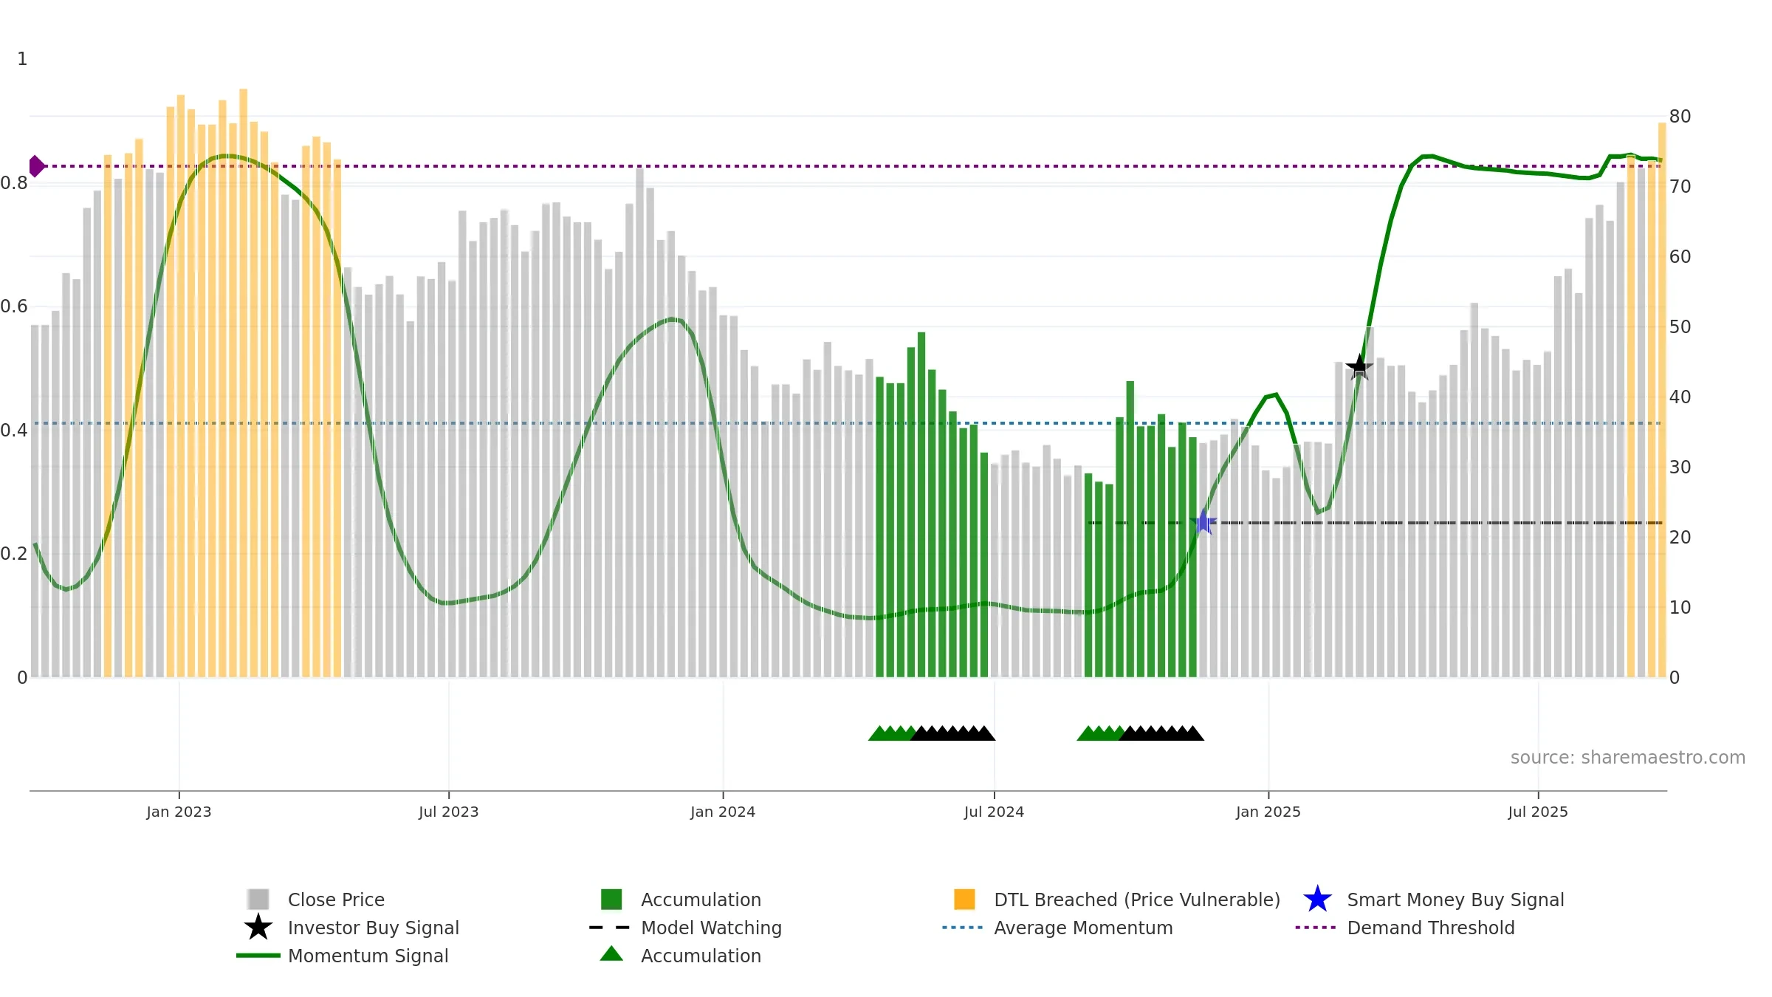The width and height of the screenshot is (1772, 997).
Task: Click the first green accumulation triangle cluster
Action: click(892, 733)
